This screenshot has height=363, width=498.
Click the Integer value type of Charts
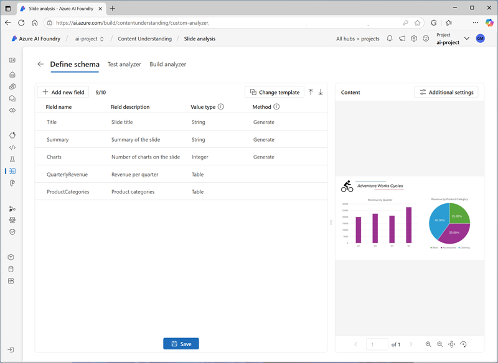[x=200, y=157]
